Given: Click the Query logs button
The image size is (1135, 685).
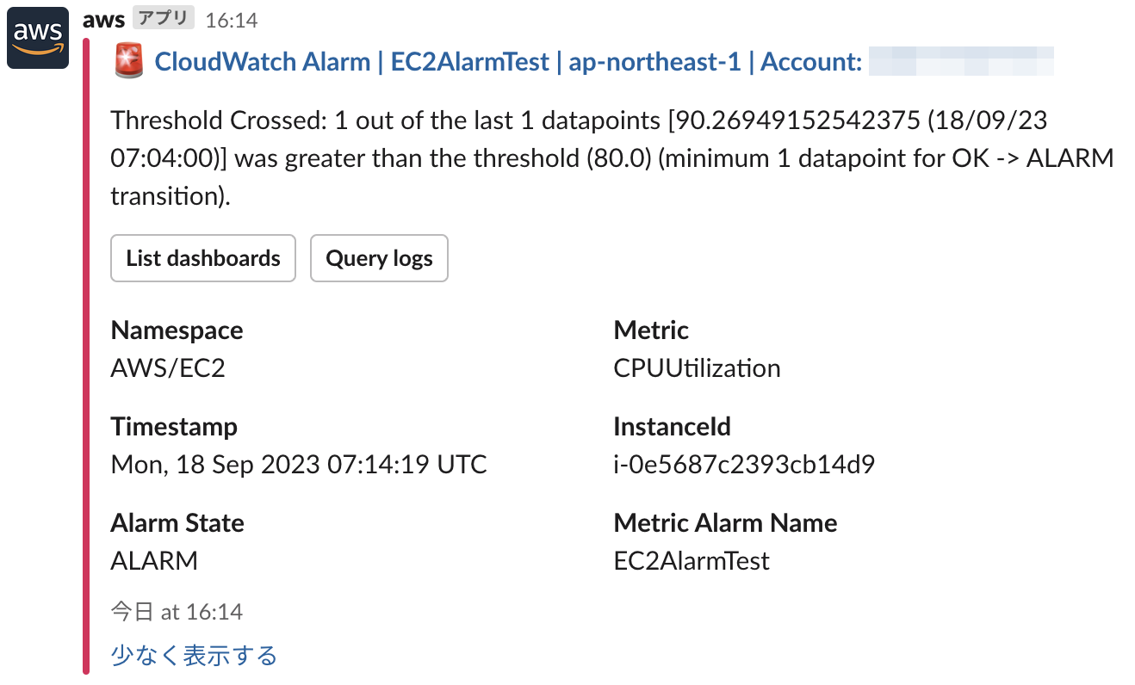Looking at the screenshot, I should pyautogui.click(x=379, y=258).
